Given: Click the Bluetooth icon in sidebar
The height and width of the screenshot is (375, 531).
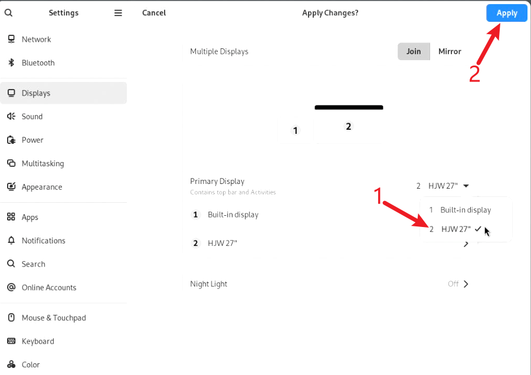Looking at the screenshot, I should [x=11, y=63].
